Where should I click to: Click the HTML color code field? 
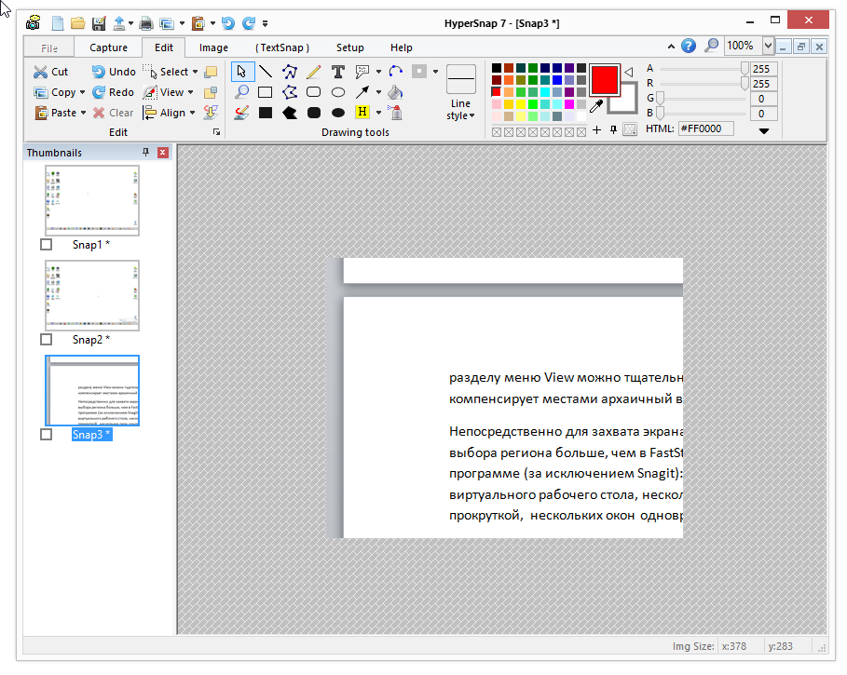[x=705, y=128]
